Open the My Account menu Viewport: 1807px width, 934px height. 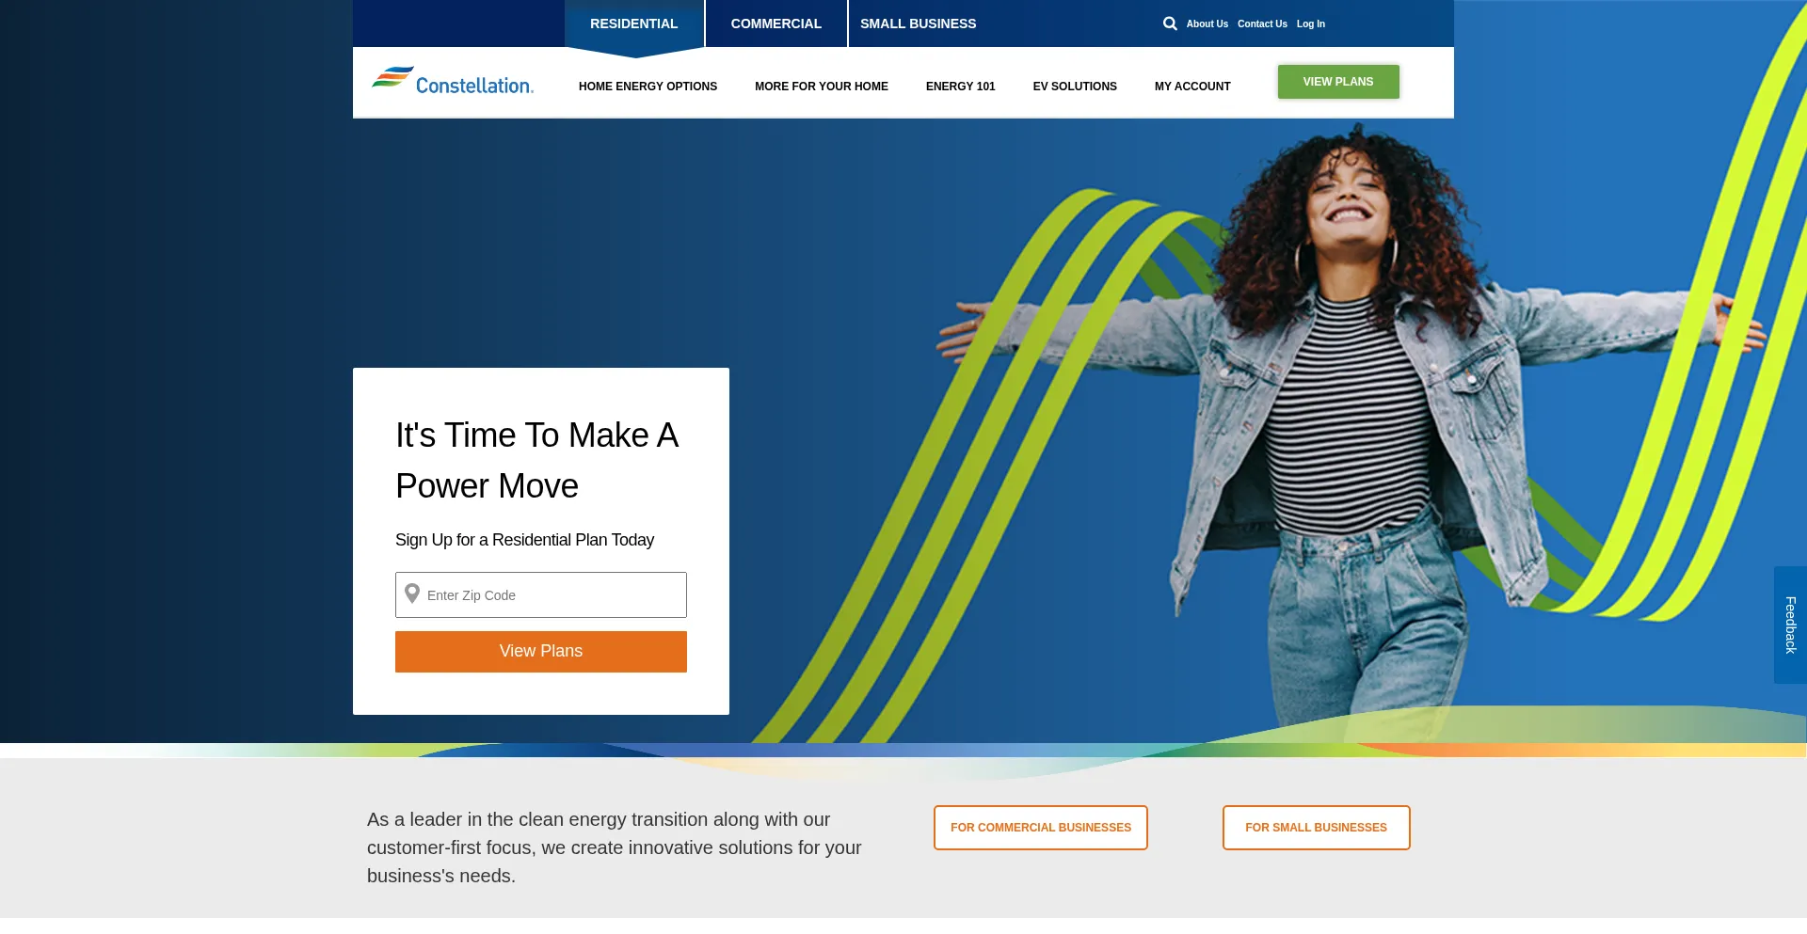pyautogui.click(x=1192, y=87)
